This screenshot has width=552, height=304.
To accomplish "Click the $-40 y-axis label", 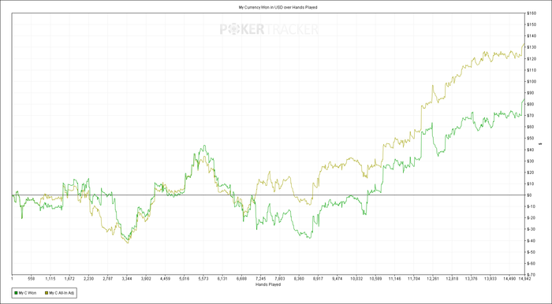I will 531,241.
